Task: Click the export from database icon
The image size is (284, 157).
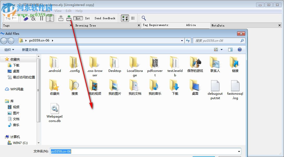Action: coord(61,18)
